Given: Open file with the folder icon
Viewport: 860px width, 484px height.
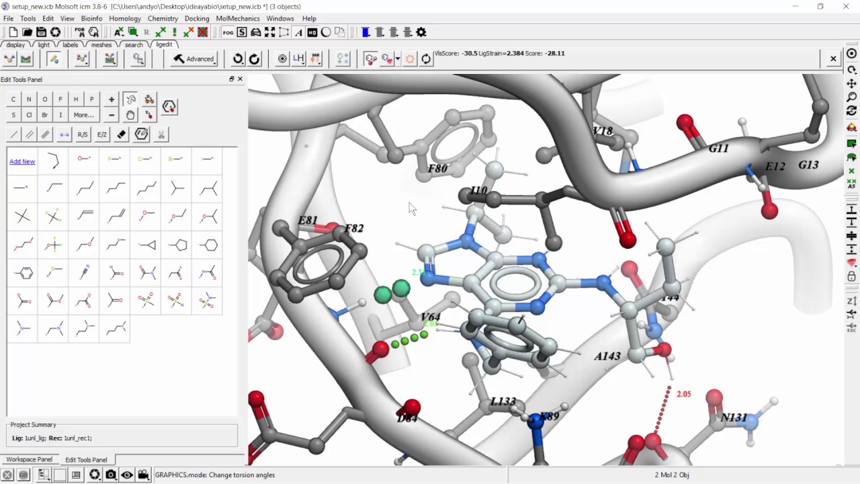Looking at the screenshot, I should (27, 32).
